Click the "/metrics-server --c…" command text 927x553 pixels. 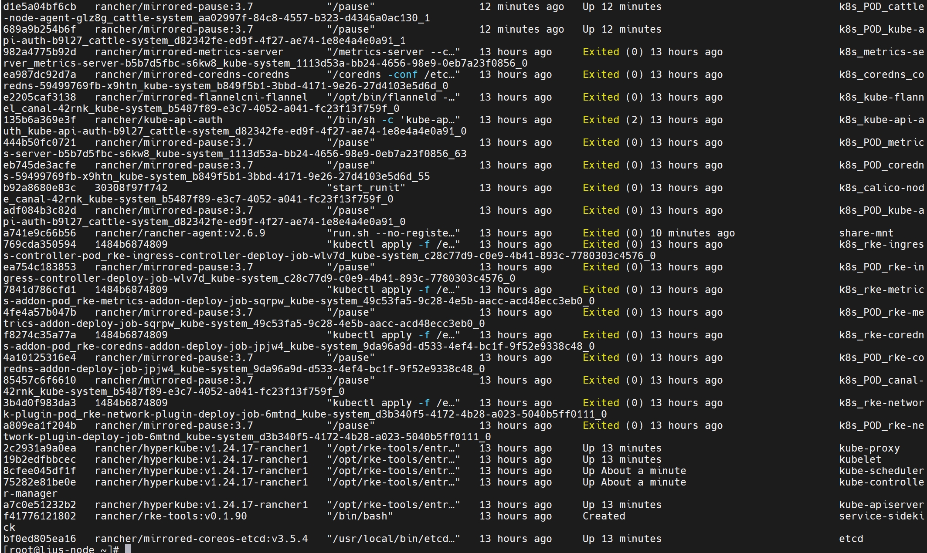(x=394, y=52)
